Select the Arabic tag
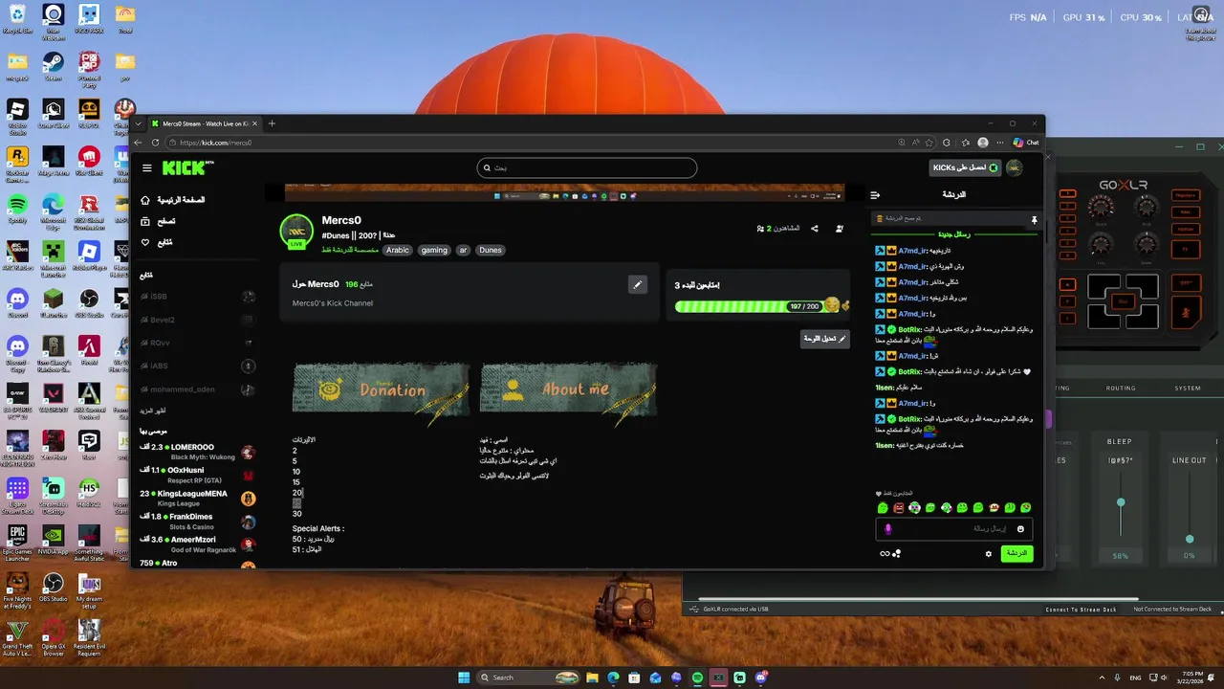The image size is (1224, 689). pyautogui.click(x=397, y=250)
